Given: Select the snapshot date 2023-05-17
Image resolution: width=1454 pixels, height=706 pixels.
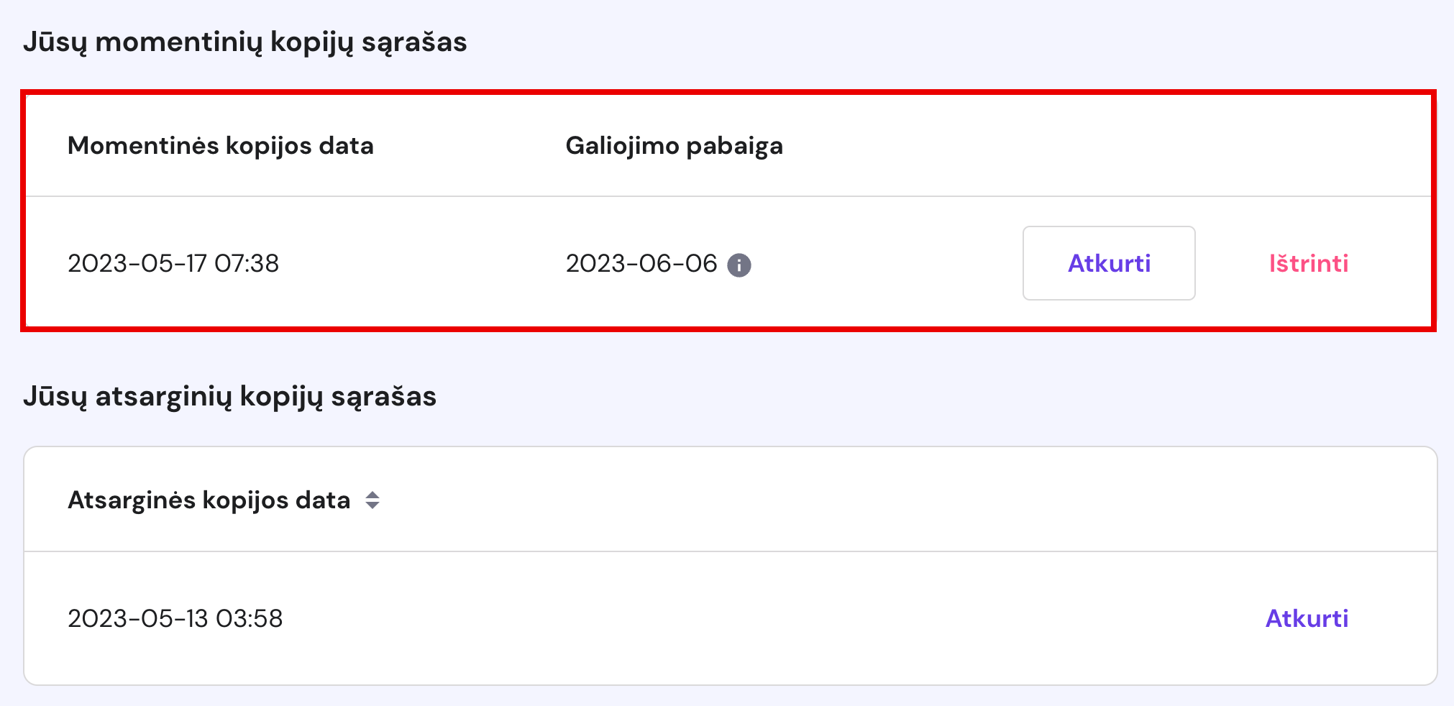Looking at the screenshot, I should tap(137, 263).
